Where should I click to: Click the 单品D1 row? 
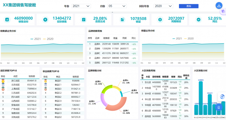coord(63,105)
